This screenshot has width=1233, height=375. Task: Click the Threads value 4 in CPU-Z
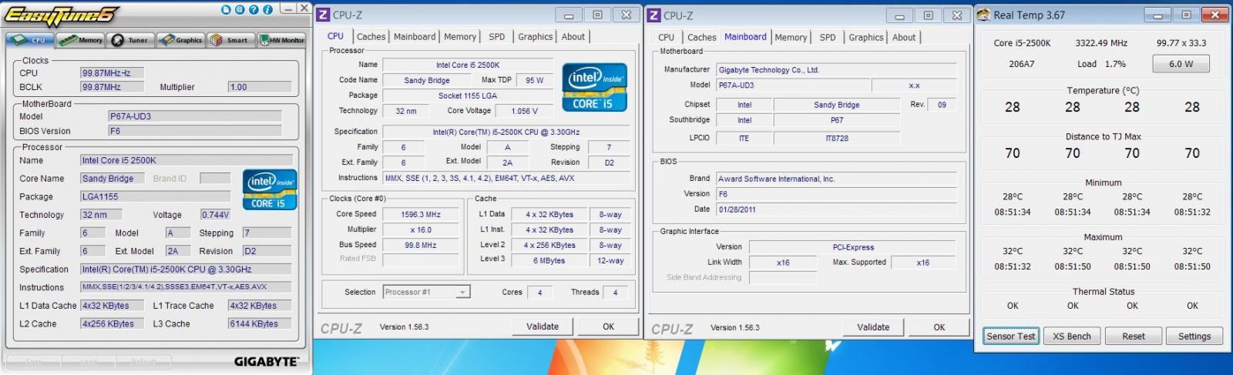tap(615, 293)
